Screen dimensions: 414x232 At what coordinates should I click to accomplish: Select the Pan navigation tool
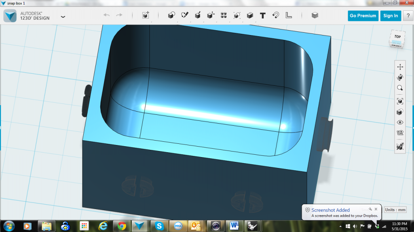pyautogui.click(x=400, y=67)
